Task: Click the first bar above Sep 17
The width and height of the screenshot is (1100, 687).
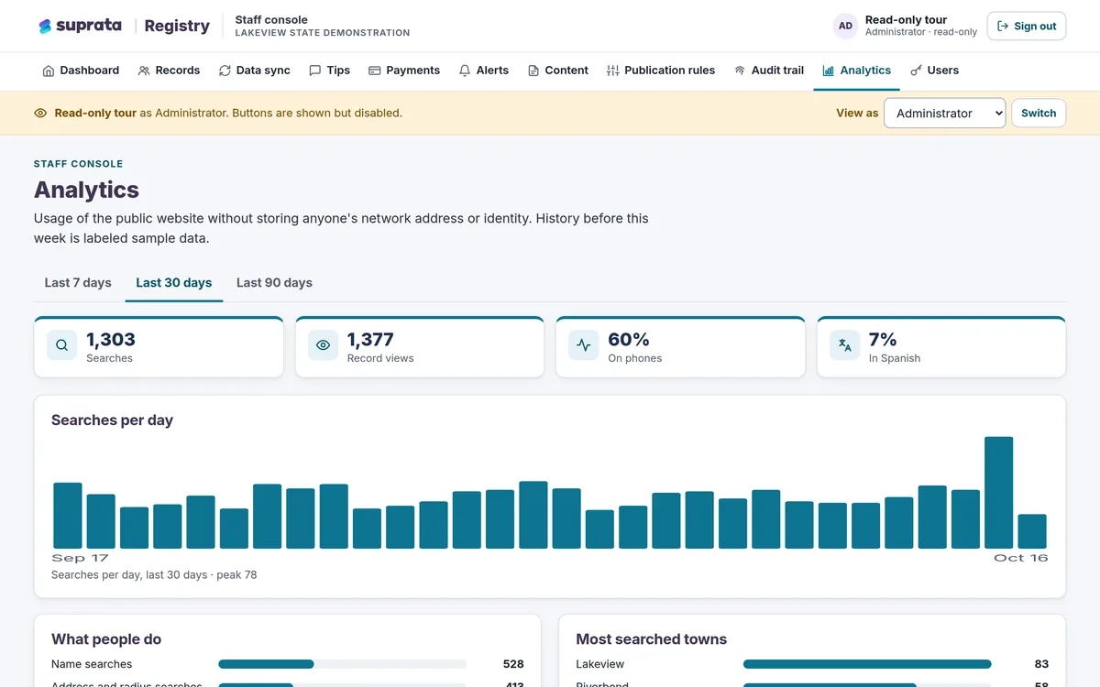Action: coord(68,516)
